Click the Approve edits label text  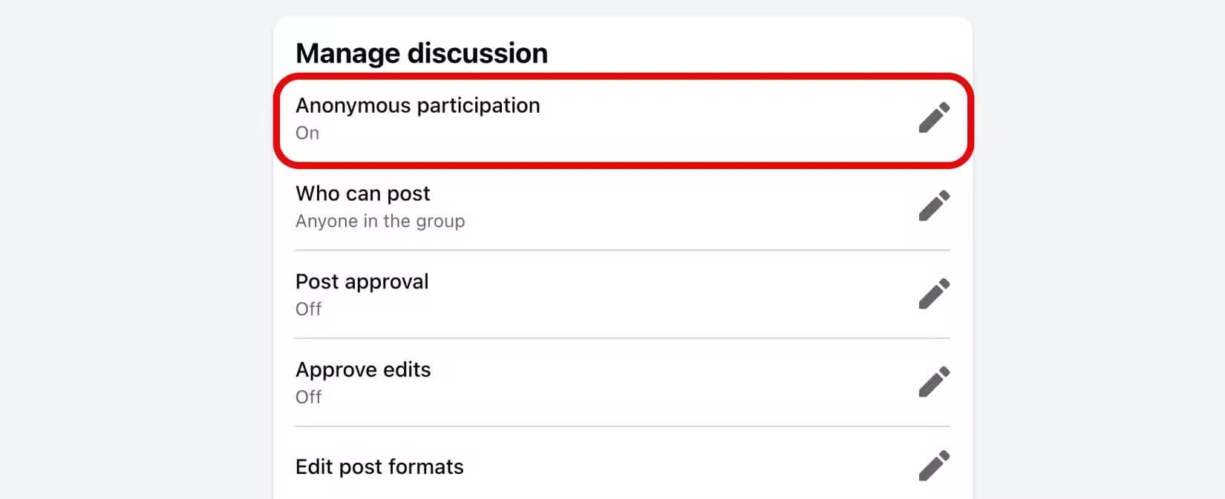(362, 370)
